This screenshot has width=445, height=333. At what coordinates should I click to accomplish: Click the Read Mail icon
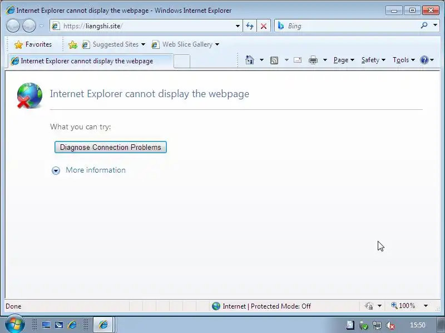click(x=298, y=60)
